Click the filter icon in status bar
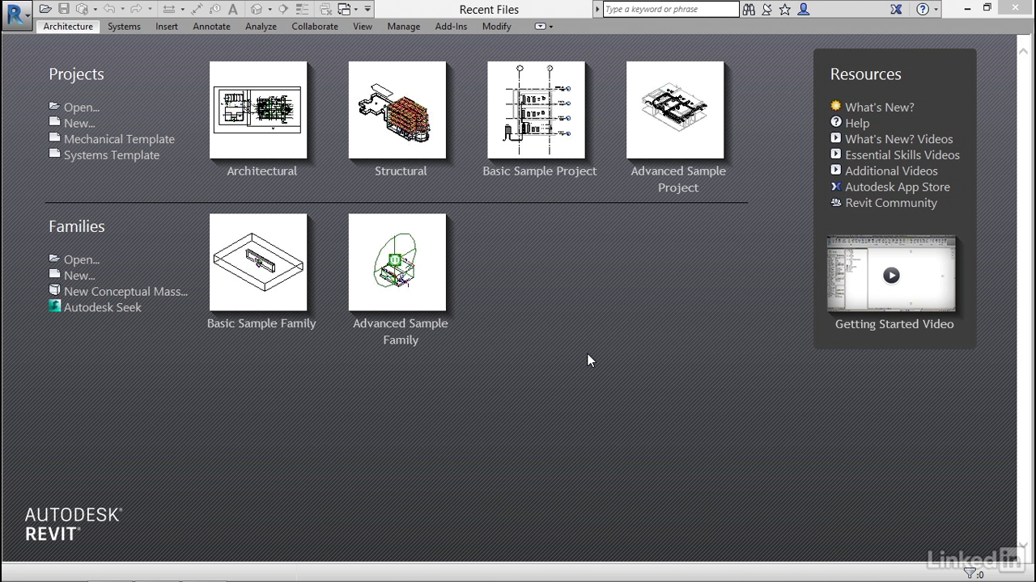 970,573
